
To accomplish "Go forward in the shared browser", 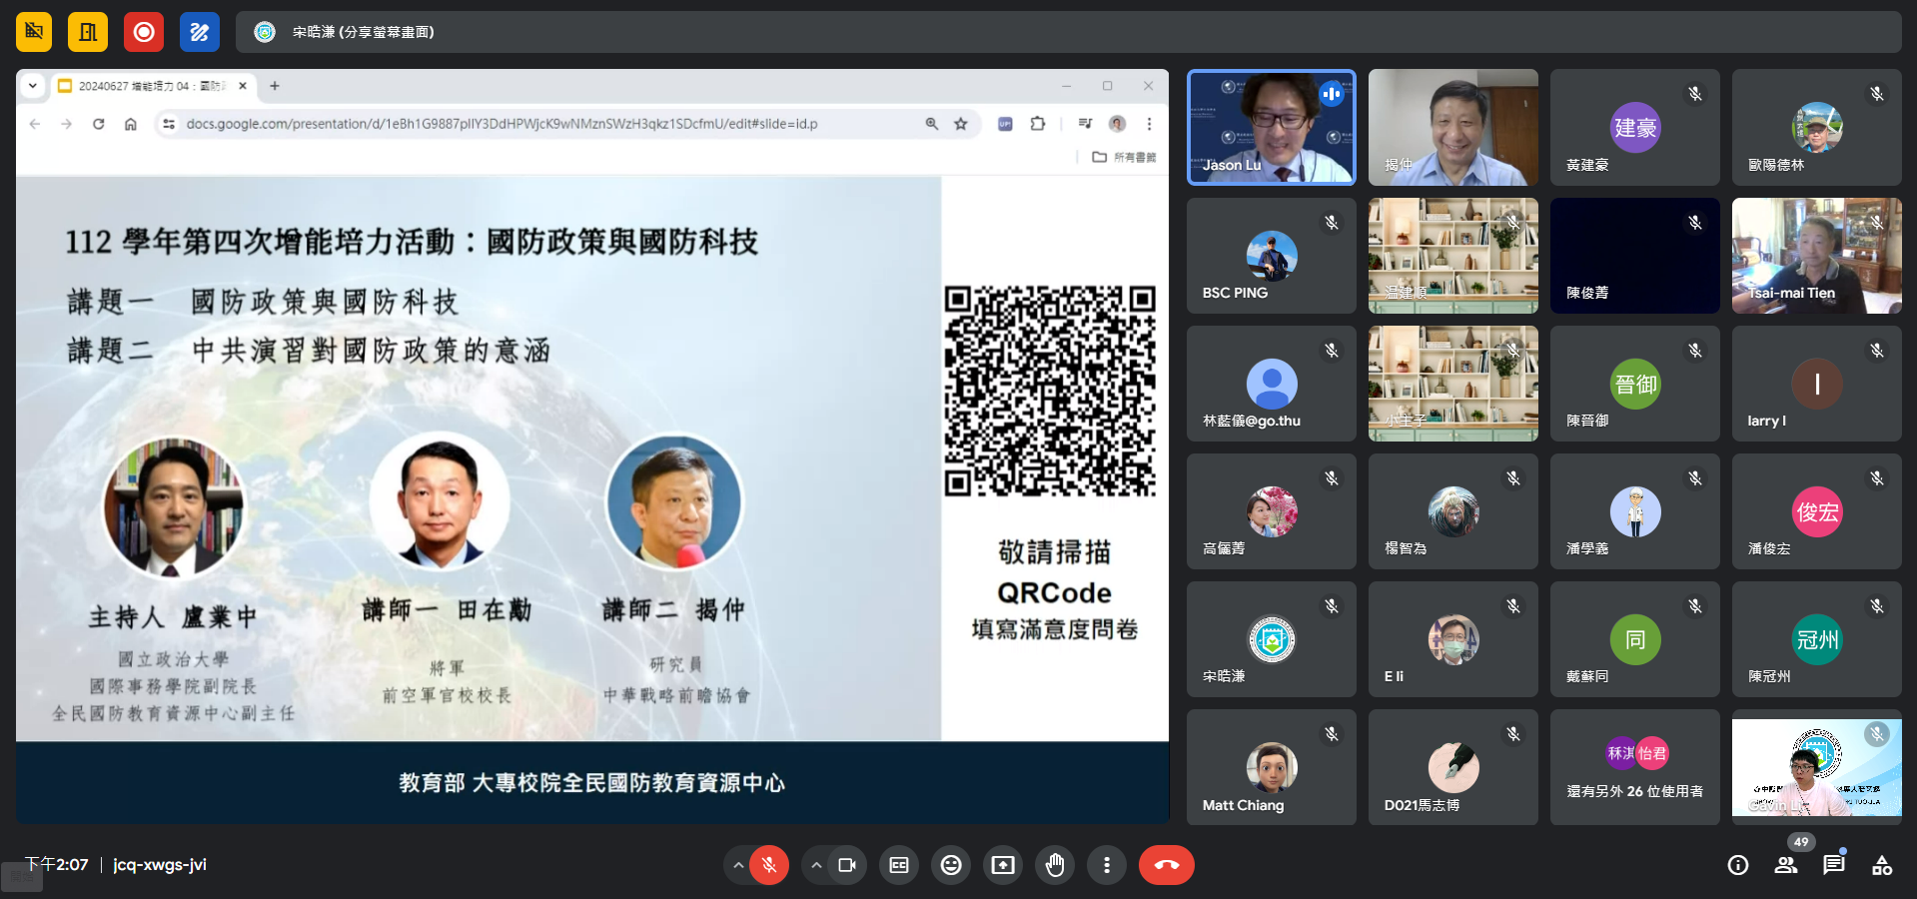I will pos(66,124).
